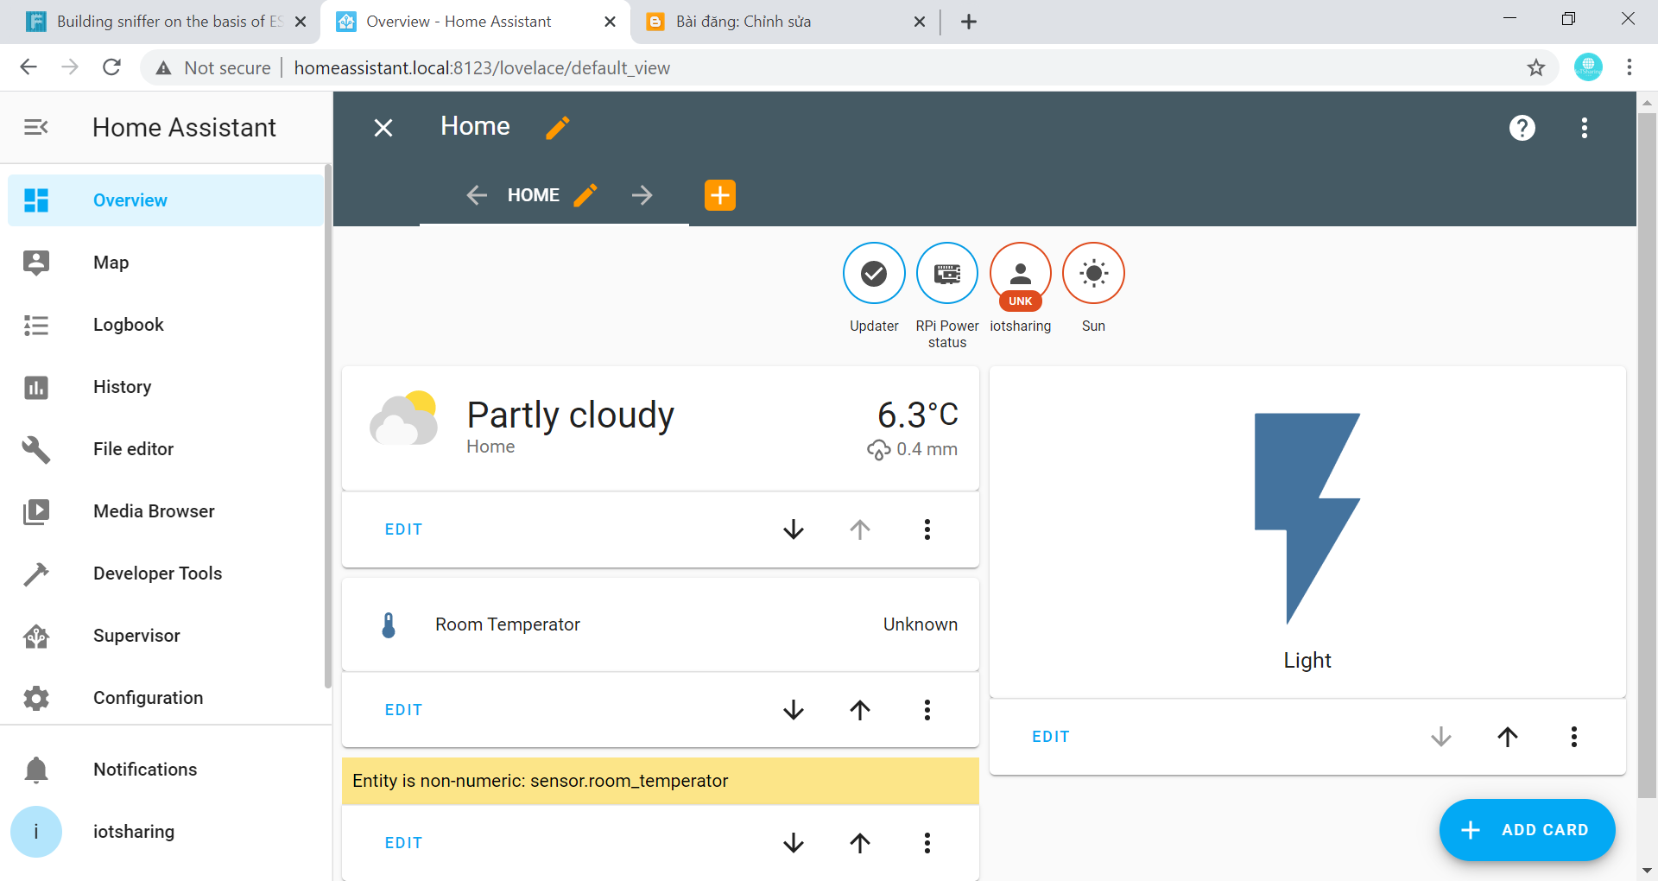Open the help question mark icon
The width and height of the screenshot is (1658, 881).
click(x=1522, y=127)
